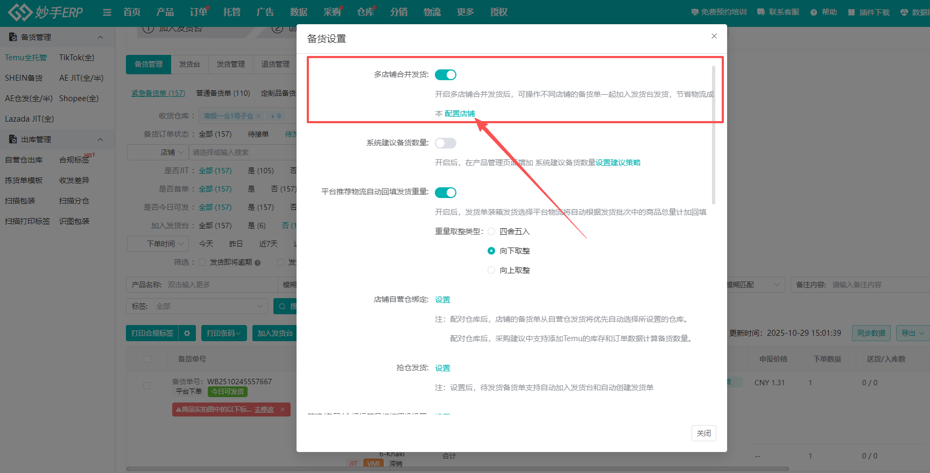The width and height of the screenshot is (930, 473).
Task: Open the 首页 top menu
Action: (132, 12)
